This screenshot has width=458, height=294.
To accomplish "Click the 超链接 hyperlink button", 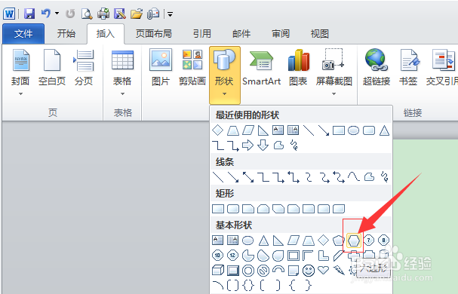I will tap(377, 68).
